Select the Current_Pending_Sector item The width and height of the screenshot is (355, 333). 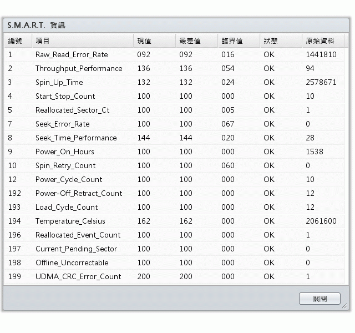pyautogui.click(x=76, y=249)
